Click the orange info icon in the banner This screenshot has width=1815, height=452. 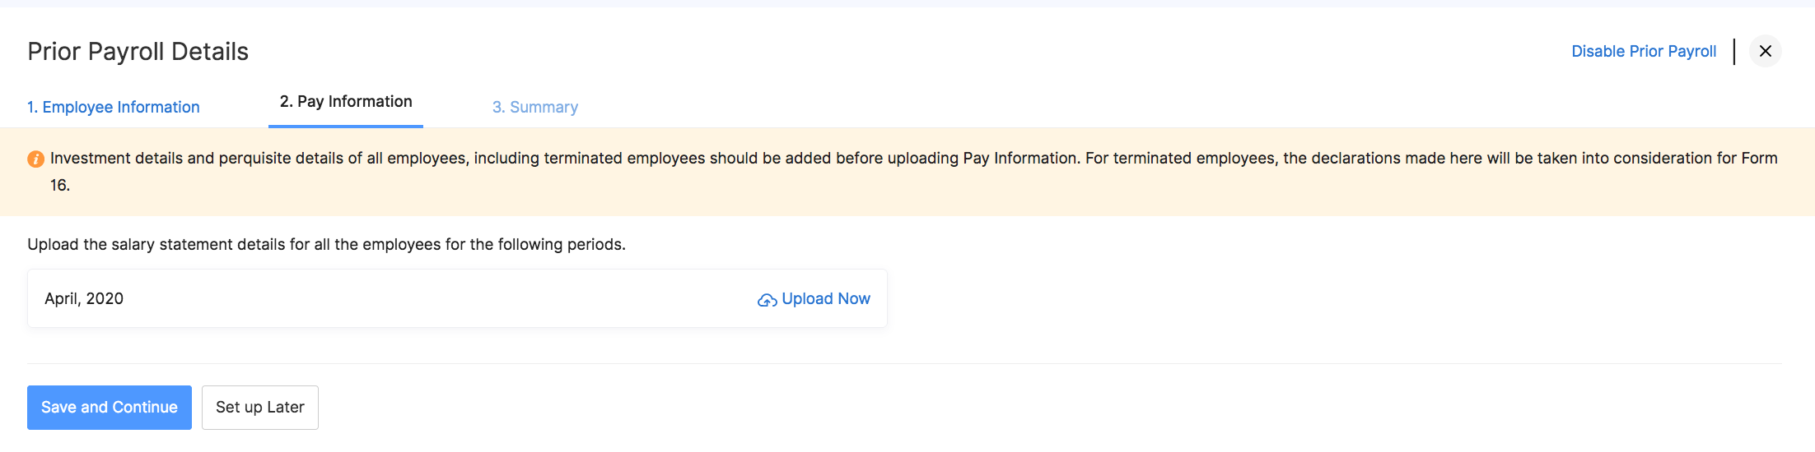pos(35,159)
